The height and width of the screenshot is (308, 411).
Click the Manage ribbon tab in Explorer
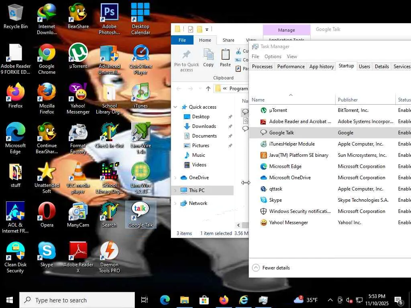(x=287, y=30)
